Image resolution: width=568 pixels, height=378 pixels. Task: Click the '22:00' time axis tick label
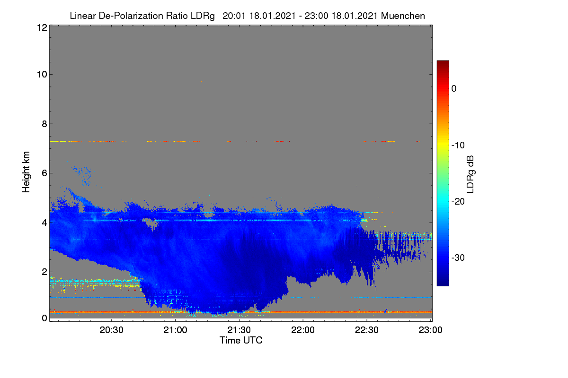tap(303, 330)
